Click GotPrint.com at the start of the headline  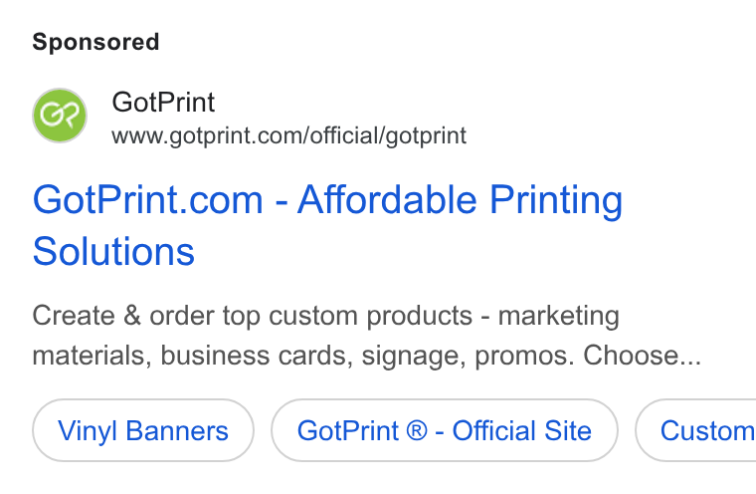pyautogui.click(x=147, y=200)
